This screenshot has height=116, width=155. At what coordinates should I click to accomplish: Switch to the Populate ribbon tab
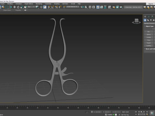click(x=18, y=10)
